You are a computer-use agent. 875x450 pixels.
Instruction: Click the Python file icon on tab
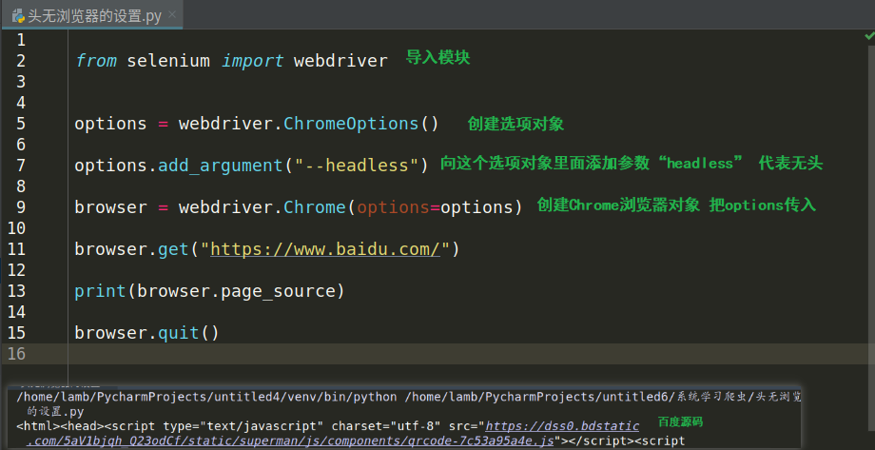[18, 16]
